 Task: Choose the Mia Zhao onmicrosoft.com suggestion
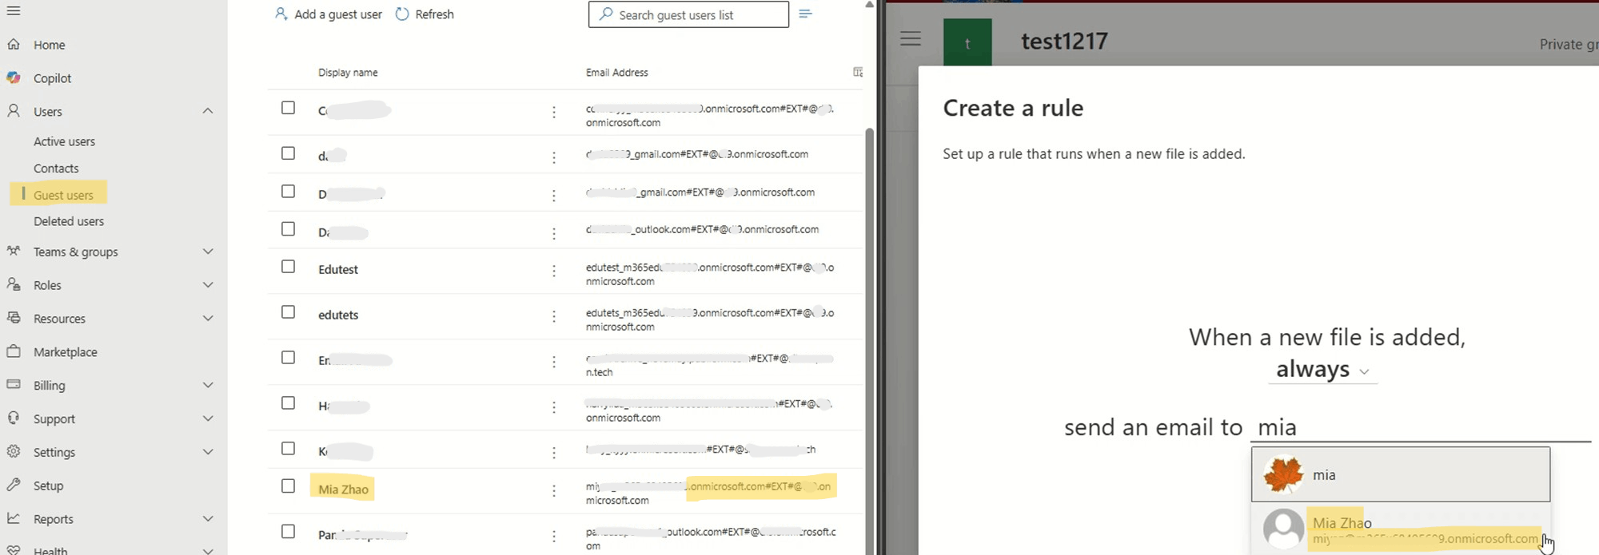click(x=1401, y=529)
